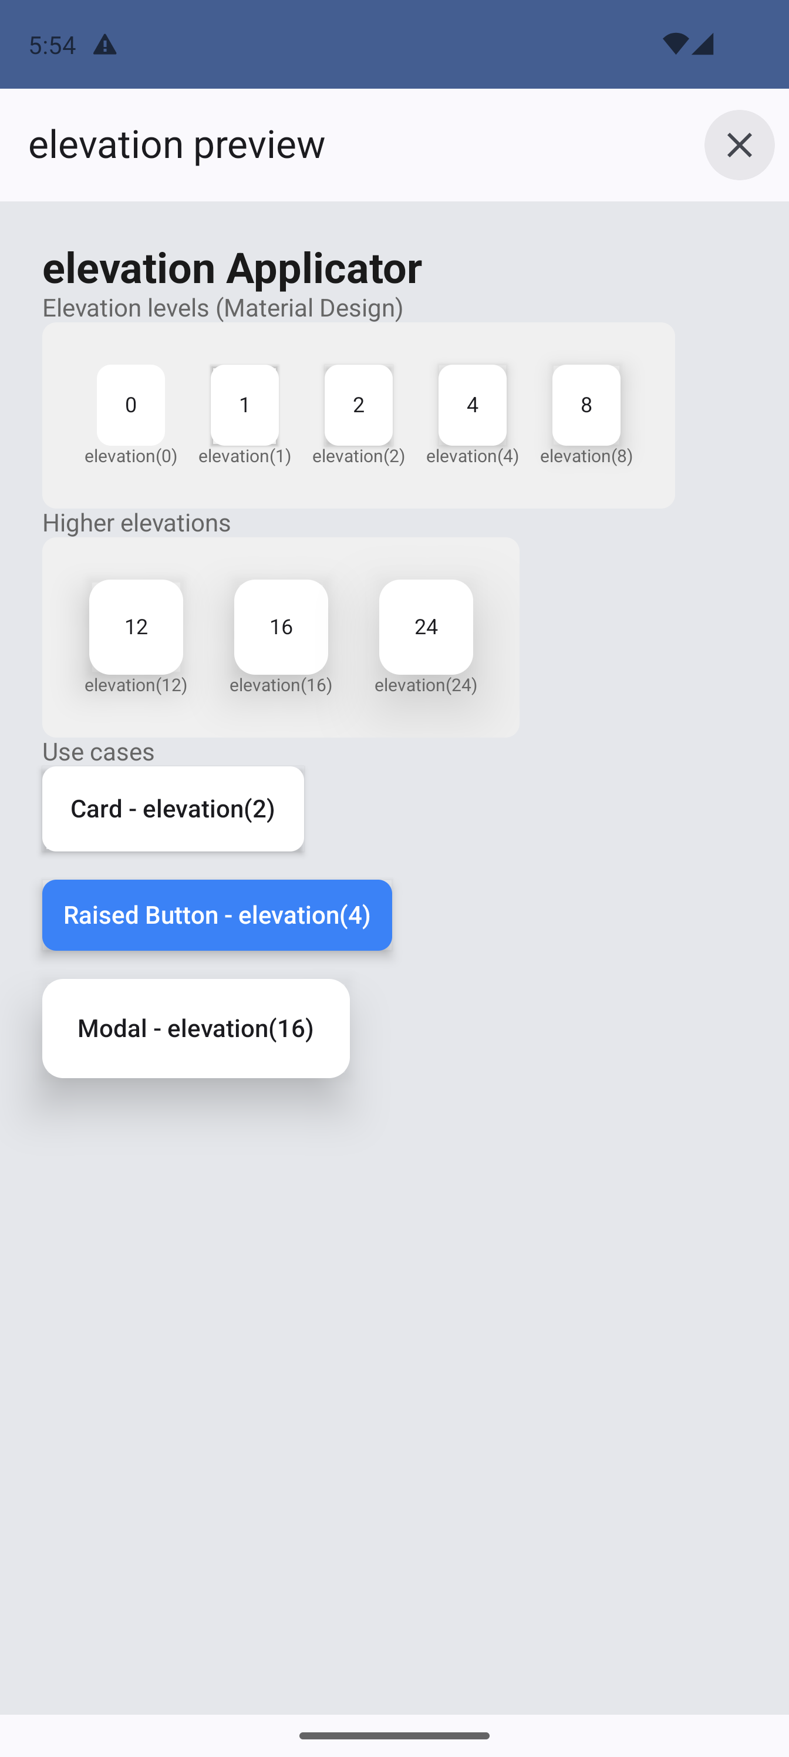Tap the bottom navigation home handle

(x=394, y=1735)
